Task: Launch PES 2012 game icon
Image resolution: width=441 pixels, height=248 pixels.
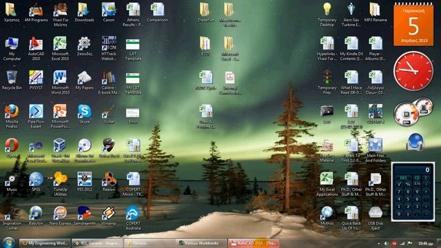Action: coord(84,182)
